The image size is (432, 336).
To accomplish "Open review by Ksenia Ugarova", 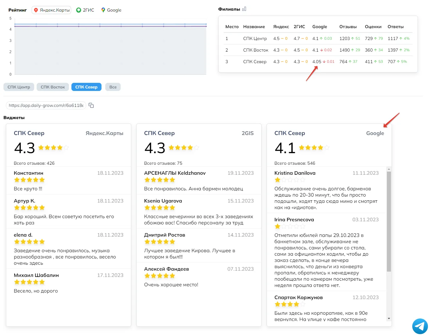I will click(199, 212).
